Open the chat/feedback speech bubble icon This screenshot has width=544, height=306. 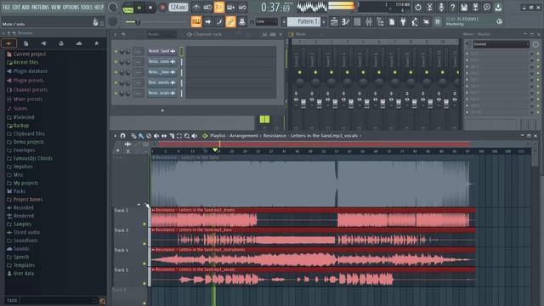487,8
